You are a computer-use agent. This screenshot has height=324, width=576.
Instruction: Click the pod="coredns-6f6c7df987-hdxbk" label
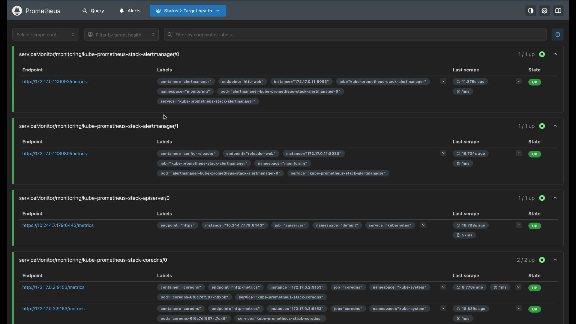pyautogui.click(x=194, y=298)
